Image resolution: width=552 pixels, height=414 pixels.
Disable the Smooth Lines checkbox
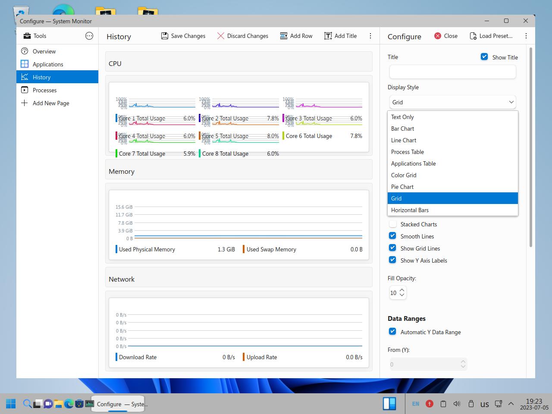pos(393,236)
